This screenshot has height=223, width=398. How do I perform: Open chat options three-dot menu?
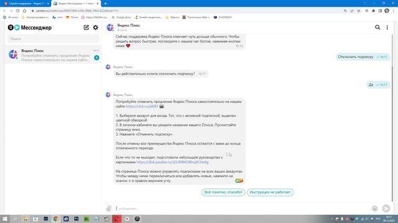tap(387, 27)
